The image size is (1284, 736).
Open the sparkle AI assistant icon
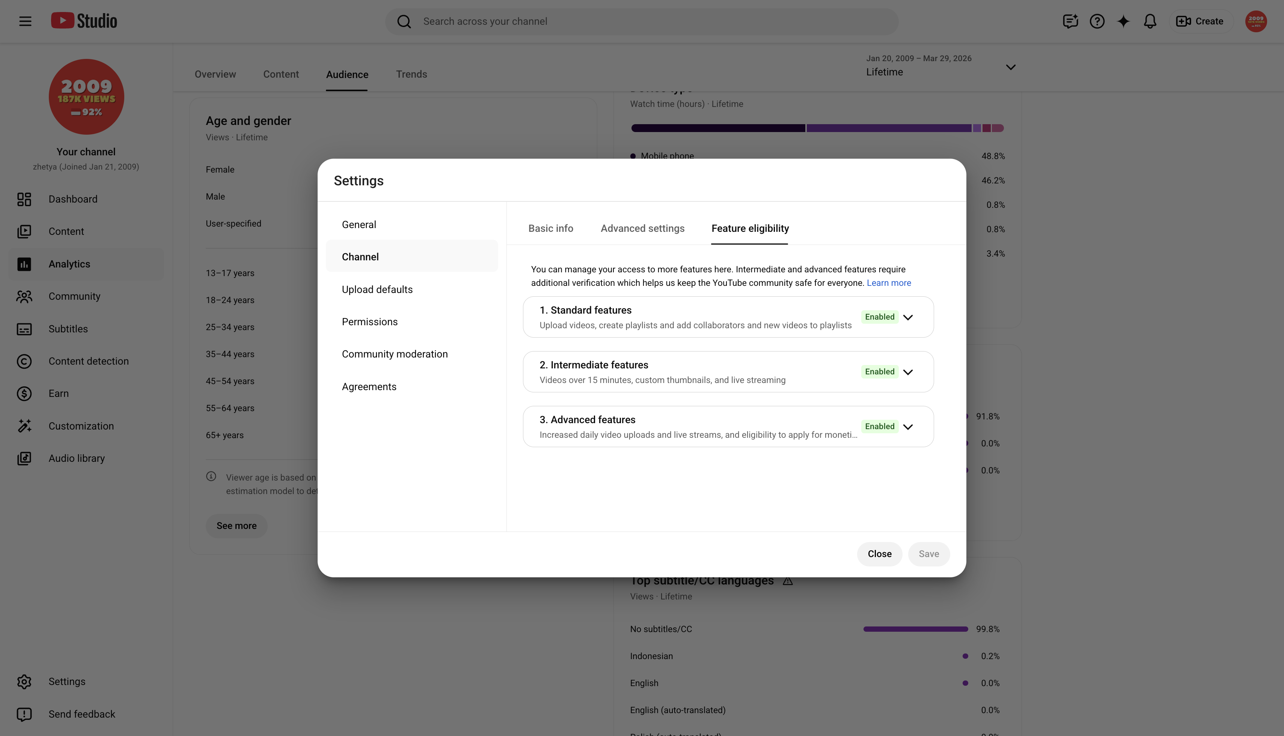(x=1123, y=21)
